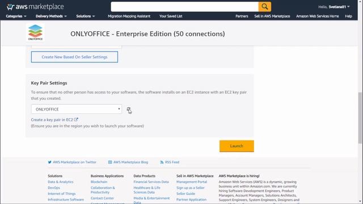Go to Amazon Web Services Home

click(318, 16)
